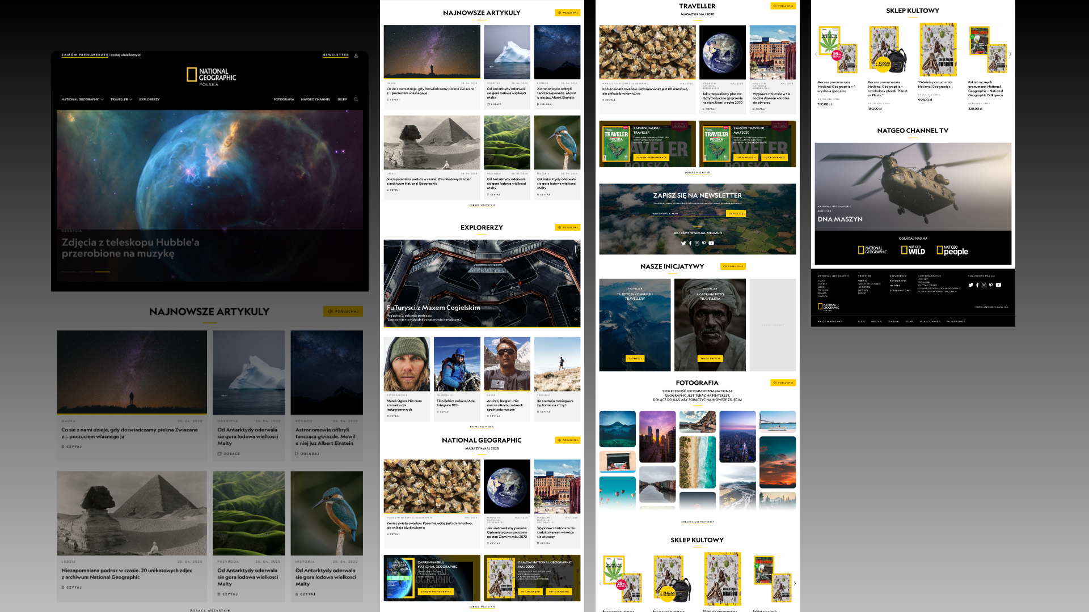This screenshot has height=612, width=1089.
Task: Click Twitter icon in newsletter banner
Action: (683, 243)
